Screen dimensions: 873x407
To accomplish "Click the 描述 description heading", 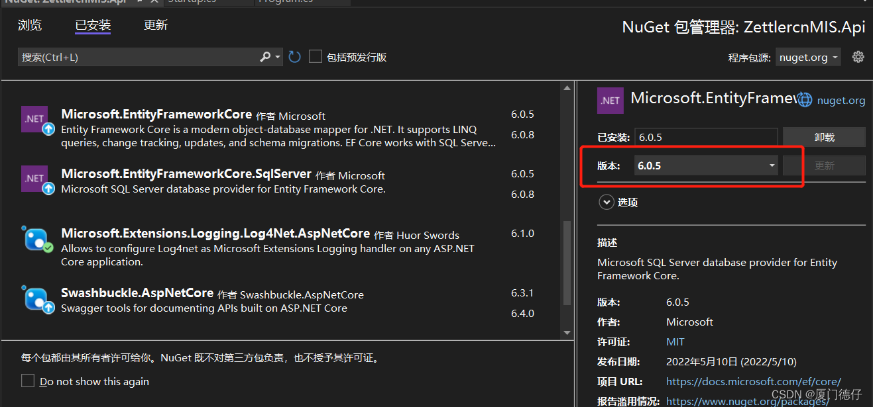I will coord(607,243).
